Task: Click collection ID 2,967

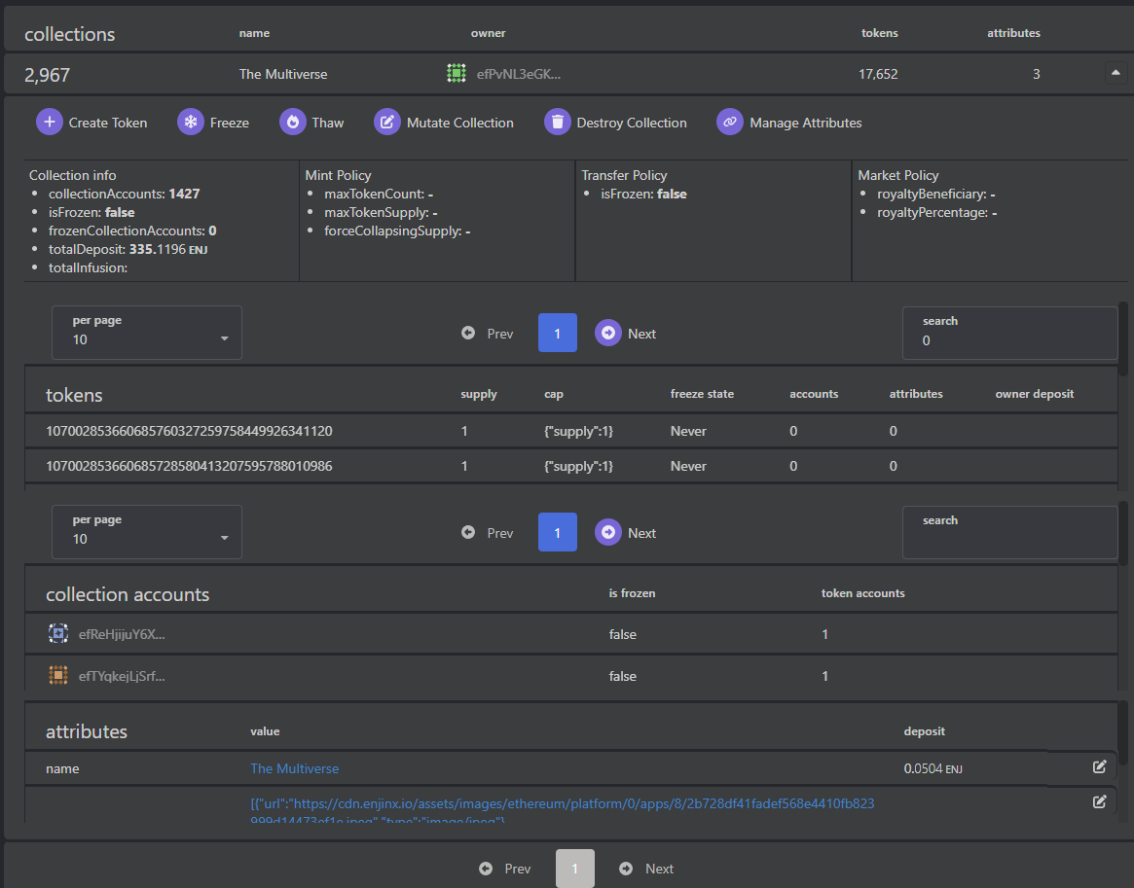Action: click(47, 75)
